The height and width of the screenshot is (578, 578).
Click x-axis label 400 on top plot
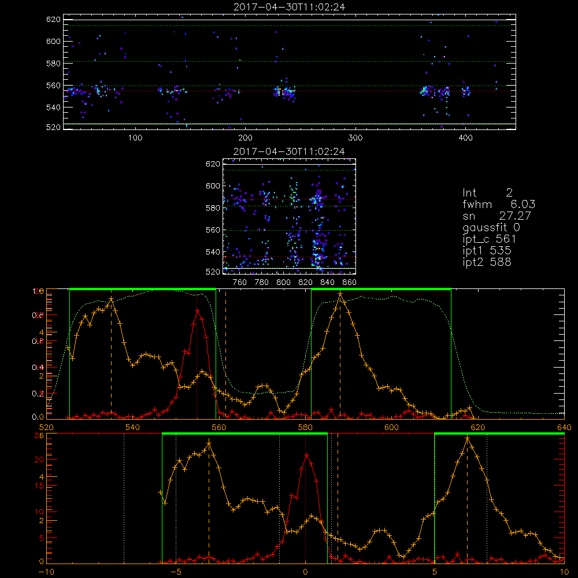pyautogui.click(x=465, y=138)
